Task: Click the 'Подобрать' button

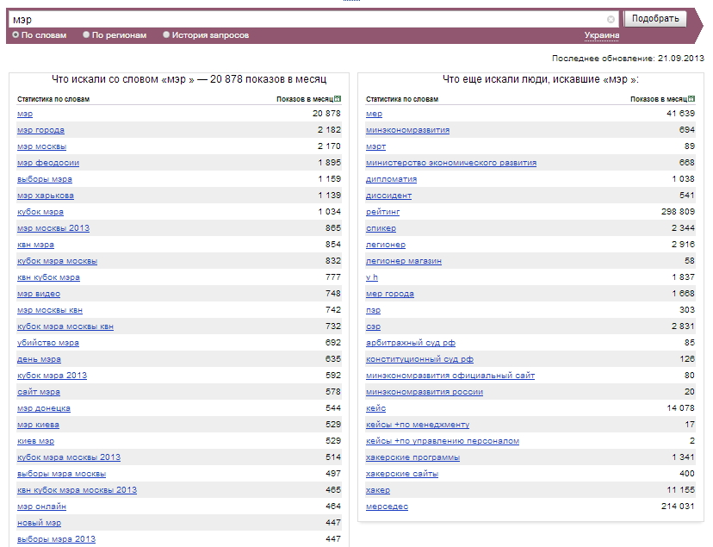Action: 655,19
